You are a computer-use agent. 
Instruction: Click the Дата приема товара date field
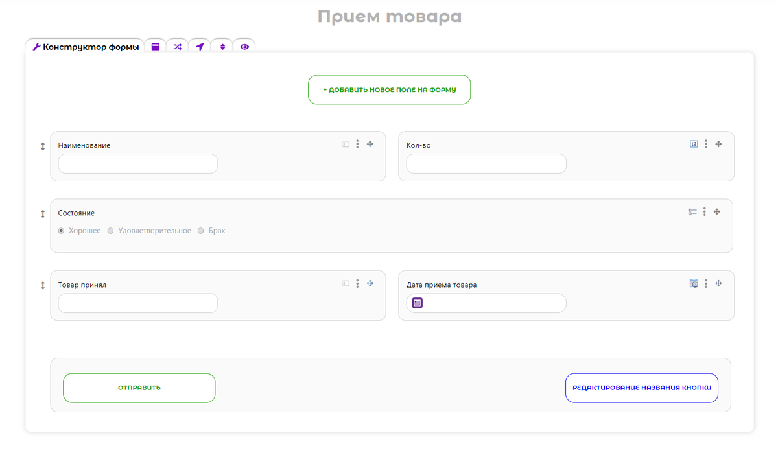click(486, 303)
